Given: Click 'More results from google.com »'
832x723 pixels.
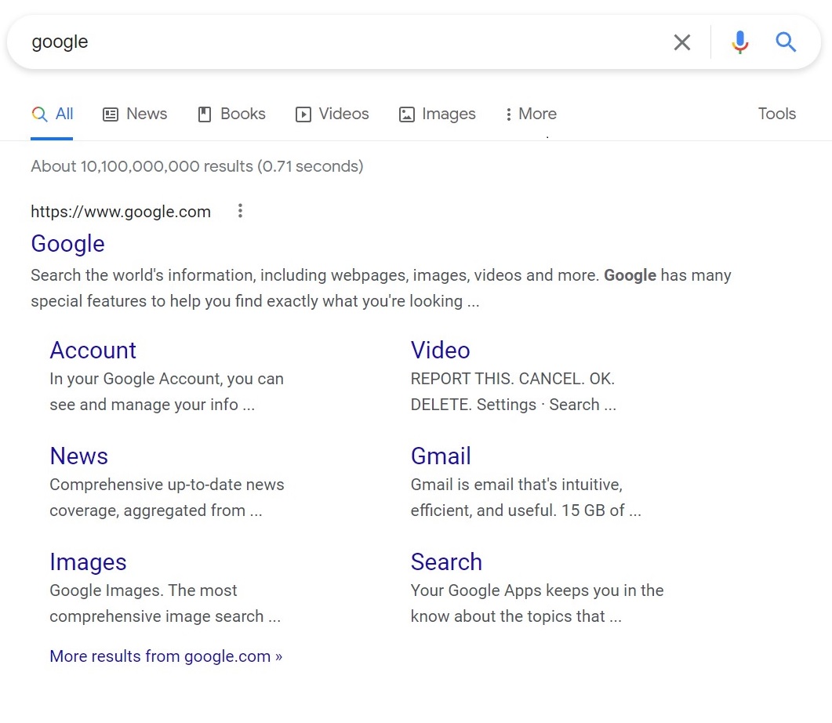Looking at the screenshot, I should (166, 656).
